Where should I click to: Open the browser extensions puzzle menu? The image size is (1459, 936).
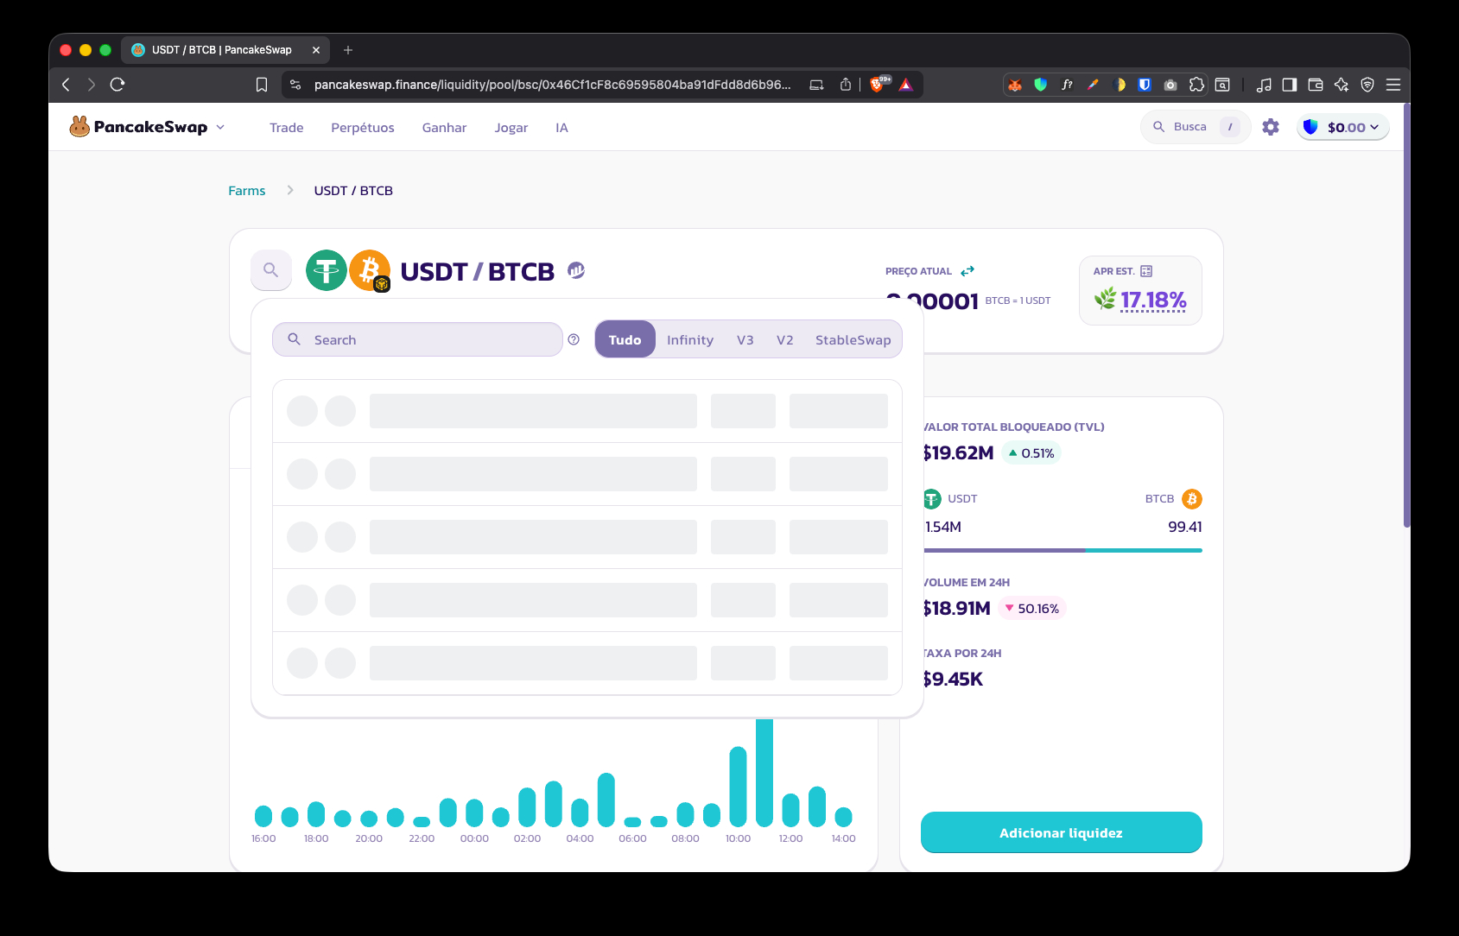tap(1196, 85)
